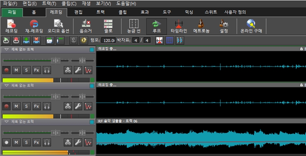Screen dimensions: 306x156
Task: Collapse the third track using triangle
Action: coord(7,122)
